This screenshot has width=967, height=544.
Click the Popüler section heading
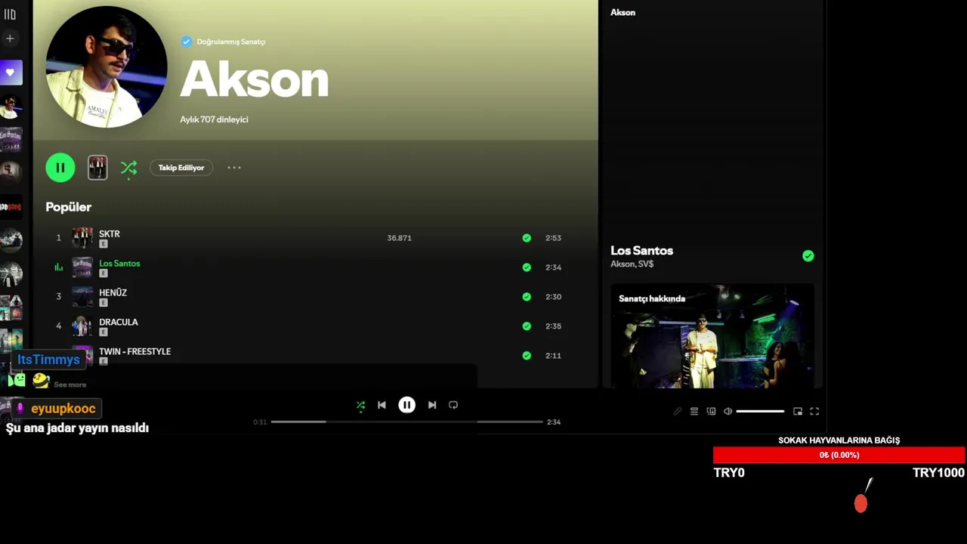68,207
